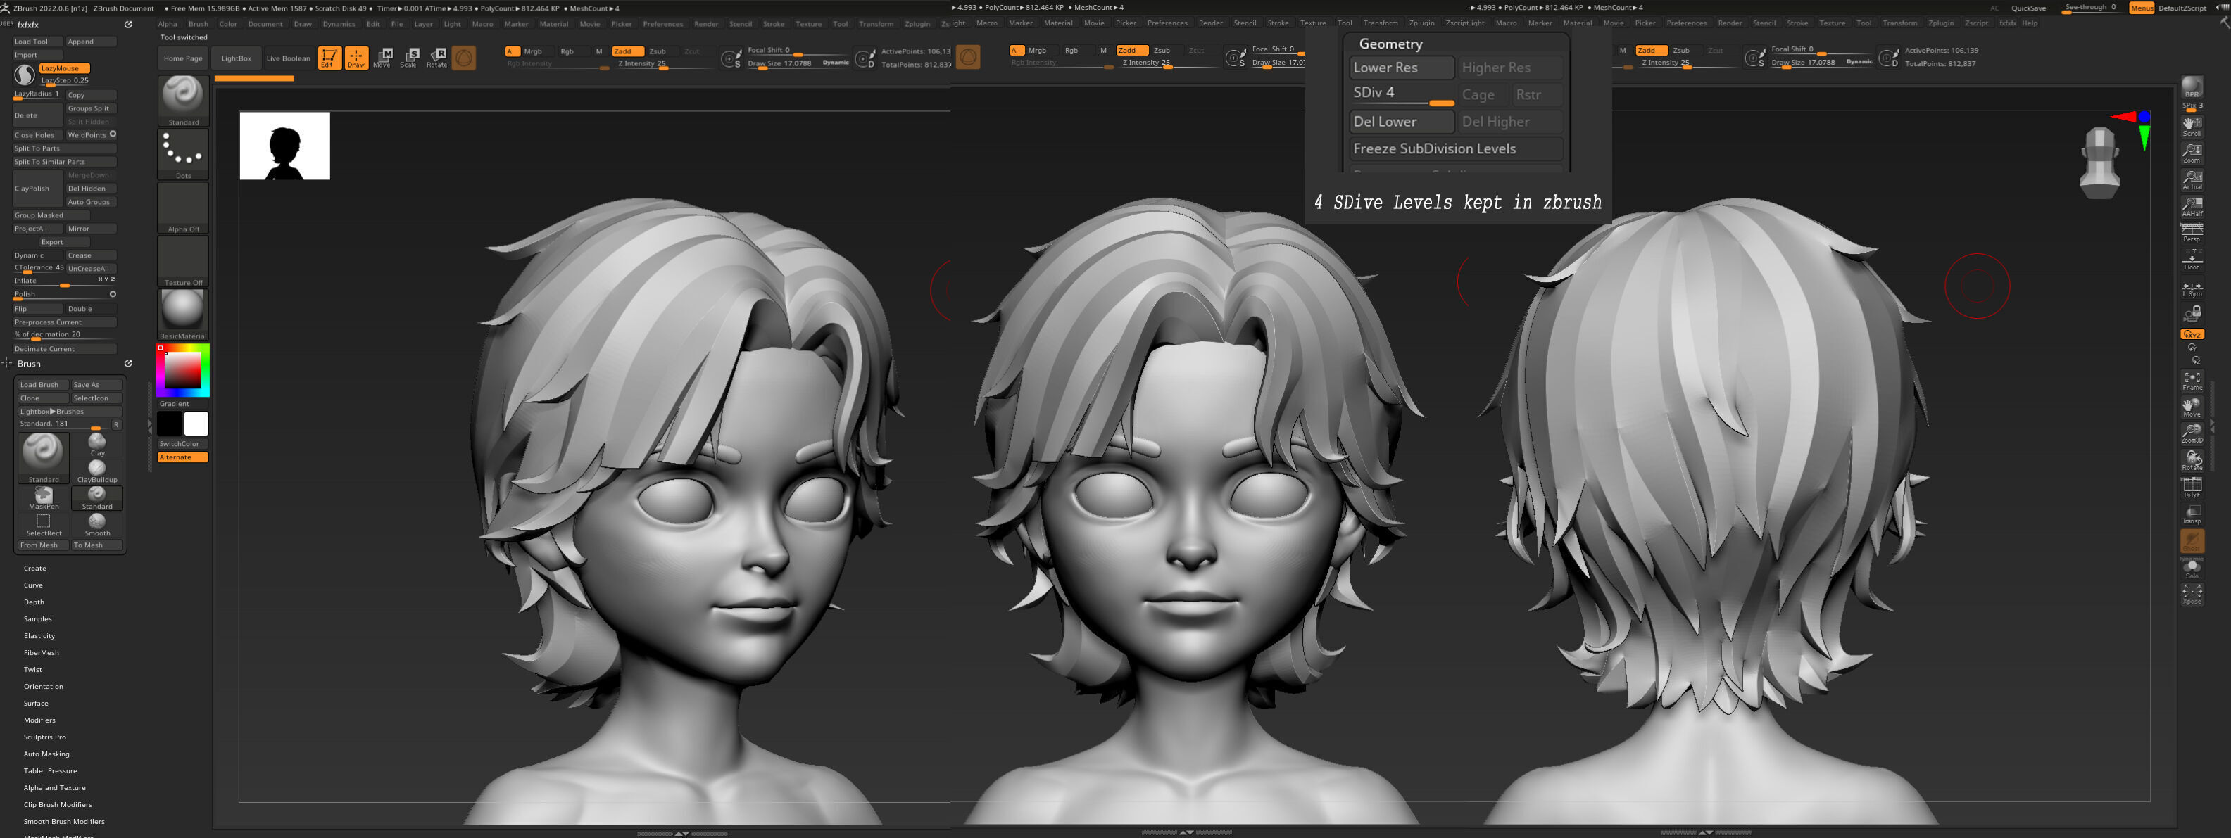Activate Draw mode button

tap(356, 58)
